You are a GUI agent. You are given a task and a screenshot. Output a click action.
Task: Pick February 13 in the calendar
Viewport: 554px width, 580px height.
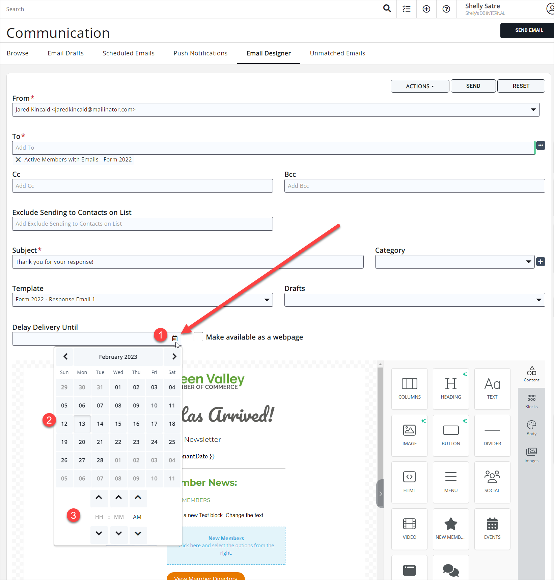coord(82,424)
